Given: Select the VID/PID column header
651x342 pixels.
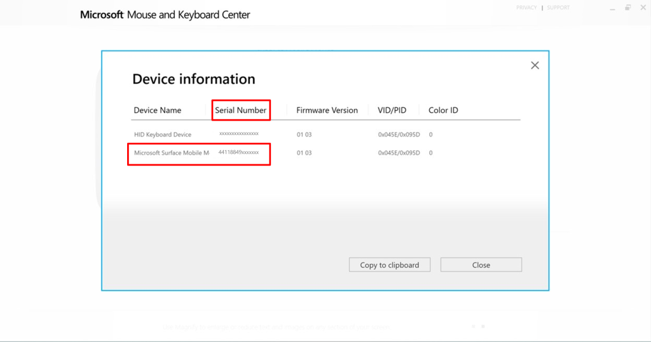Looking at the screenshot, I should (392, 110).
